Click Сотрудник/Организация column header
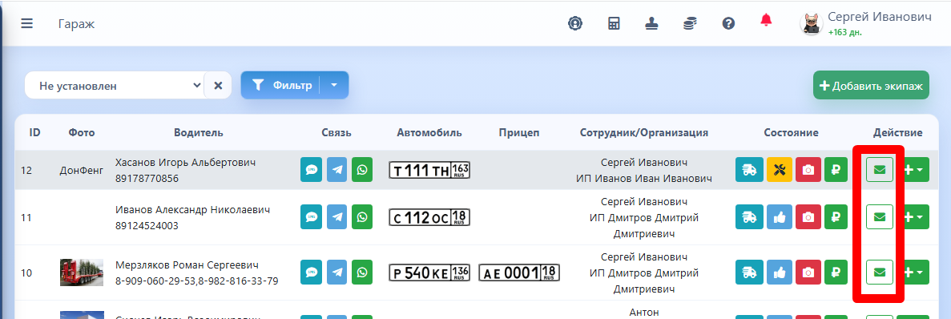951x319 pixels. pos(644,132)
